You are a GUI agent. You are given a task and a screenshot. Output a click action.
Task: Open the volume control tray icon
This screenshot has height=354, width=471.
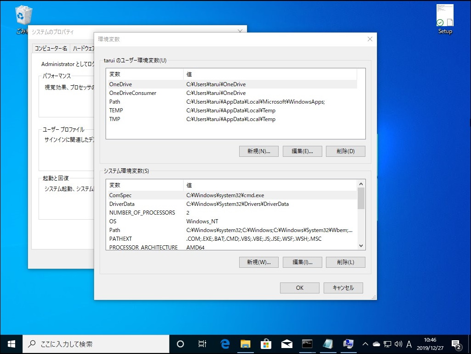[398, 344]
